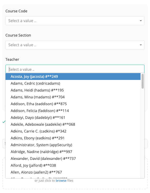Viewport: 150px width, 193px height.
Task: Choose Alford, Joy (jalford) entry
Action: (73, 165)
